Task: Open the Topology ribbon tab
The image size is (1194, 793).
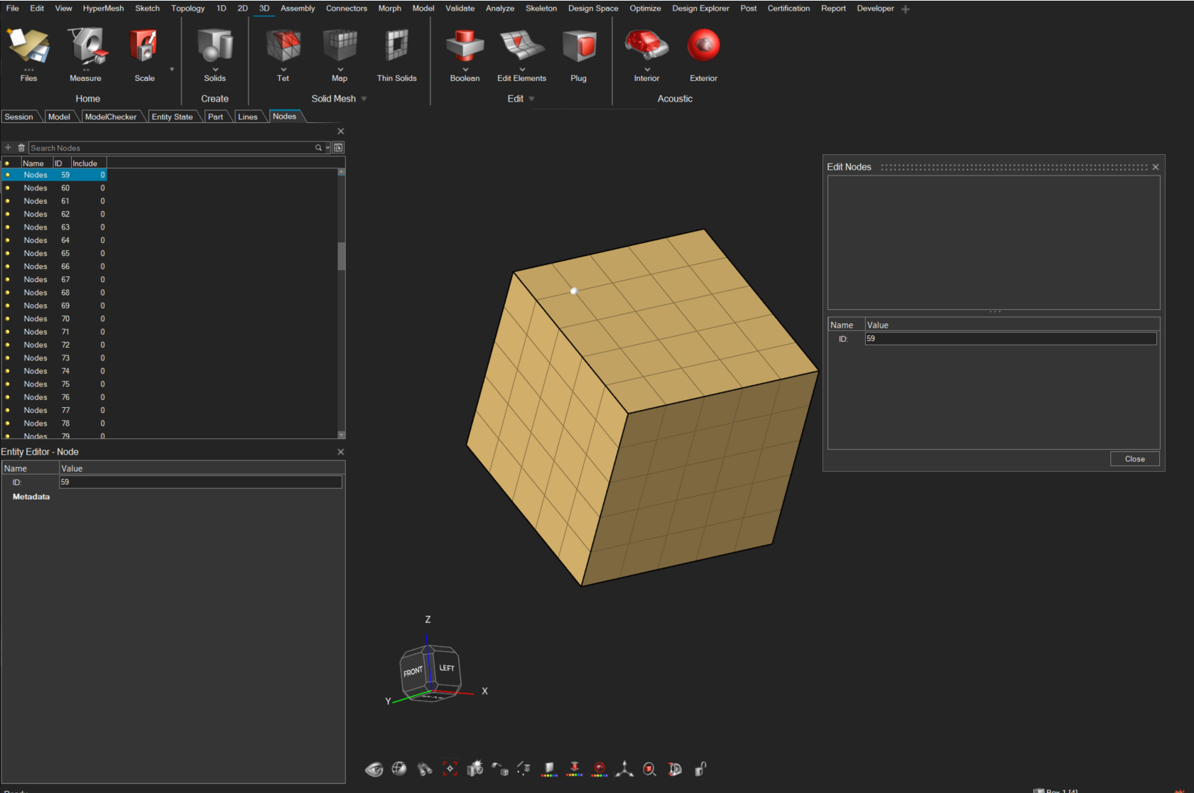Action: click(188, 9)
